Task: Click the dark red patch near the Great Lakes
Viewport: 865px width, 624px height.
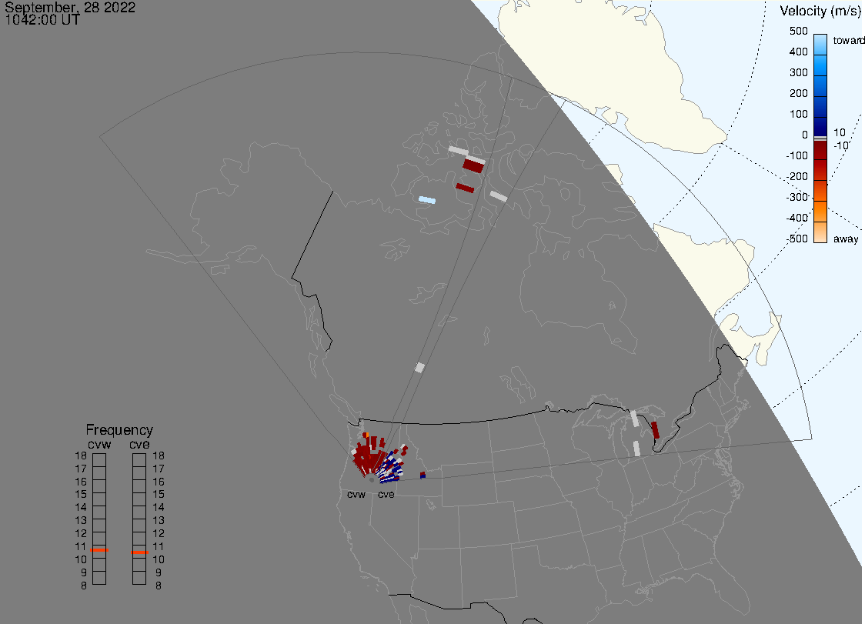Action: 655,430
